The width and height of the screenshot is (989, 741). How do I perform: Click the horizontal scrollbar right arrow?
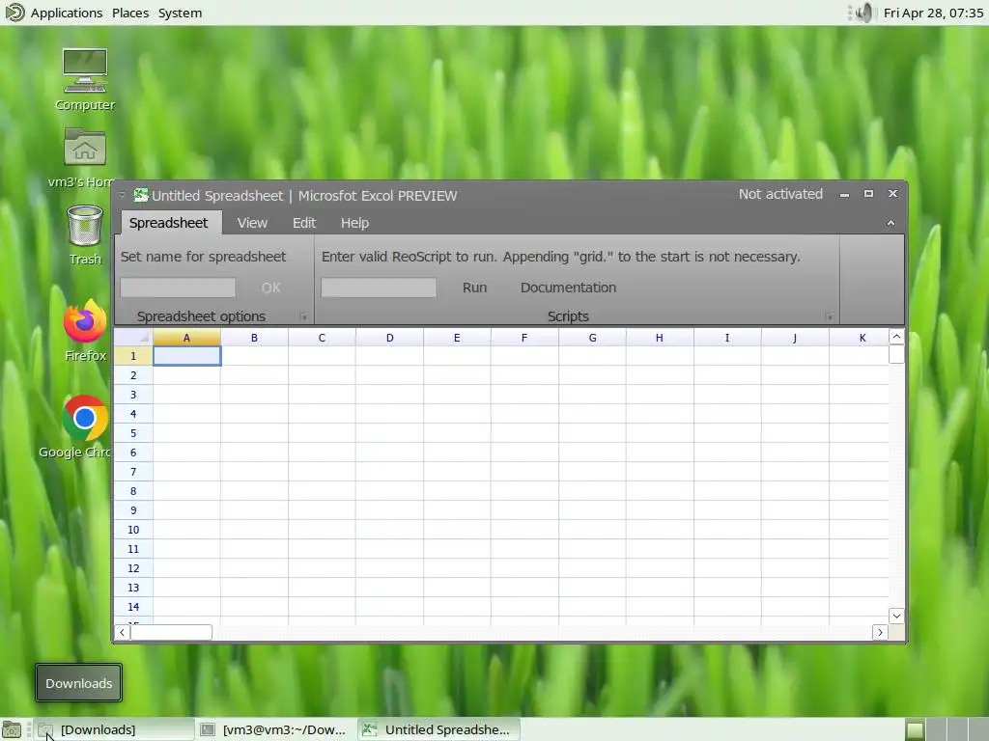[880, 632]
